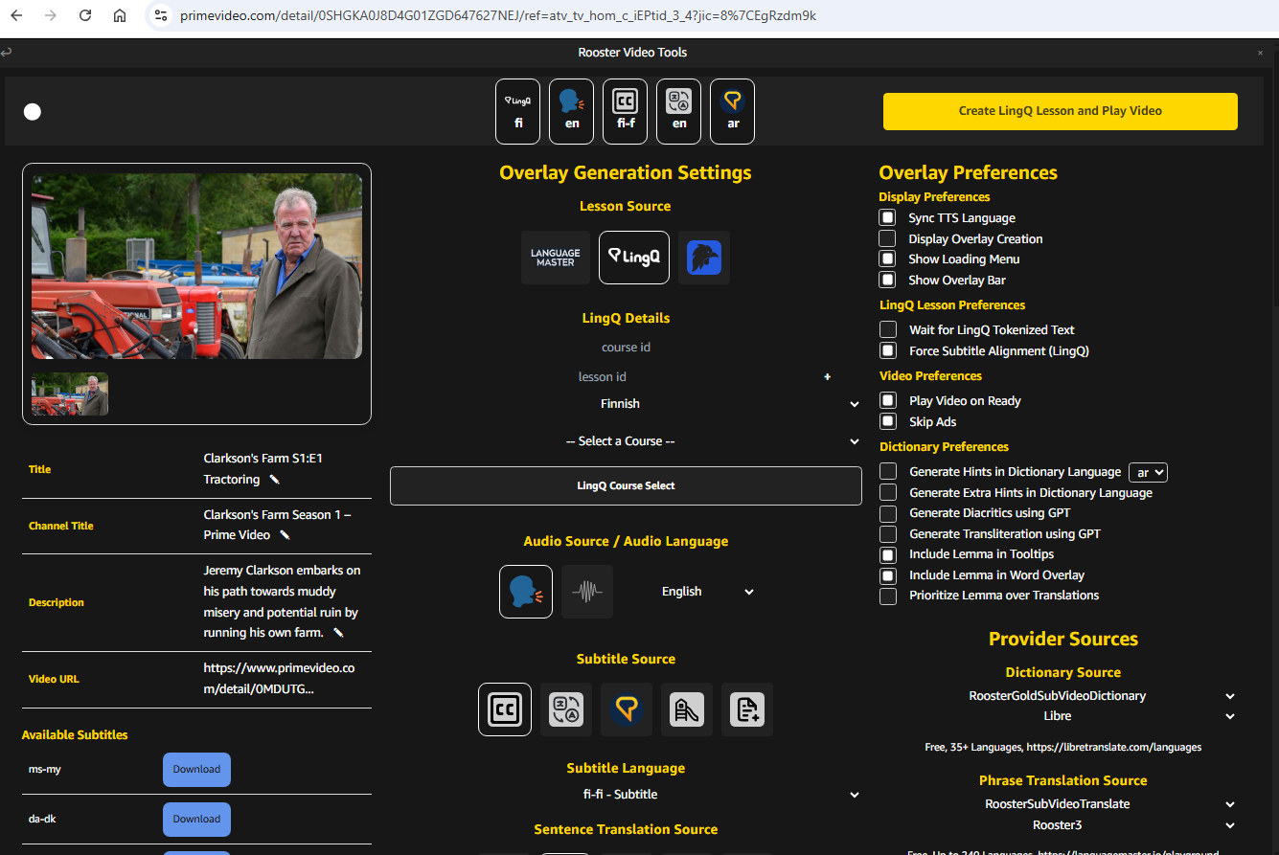The image size is (1279, 855).
Task: Click the white circle indicator top left
Action: [x=33, y=112]
